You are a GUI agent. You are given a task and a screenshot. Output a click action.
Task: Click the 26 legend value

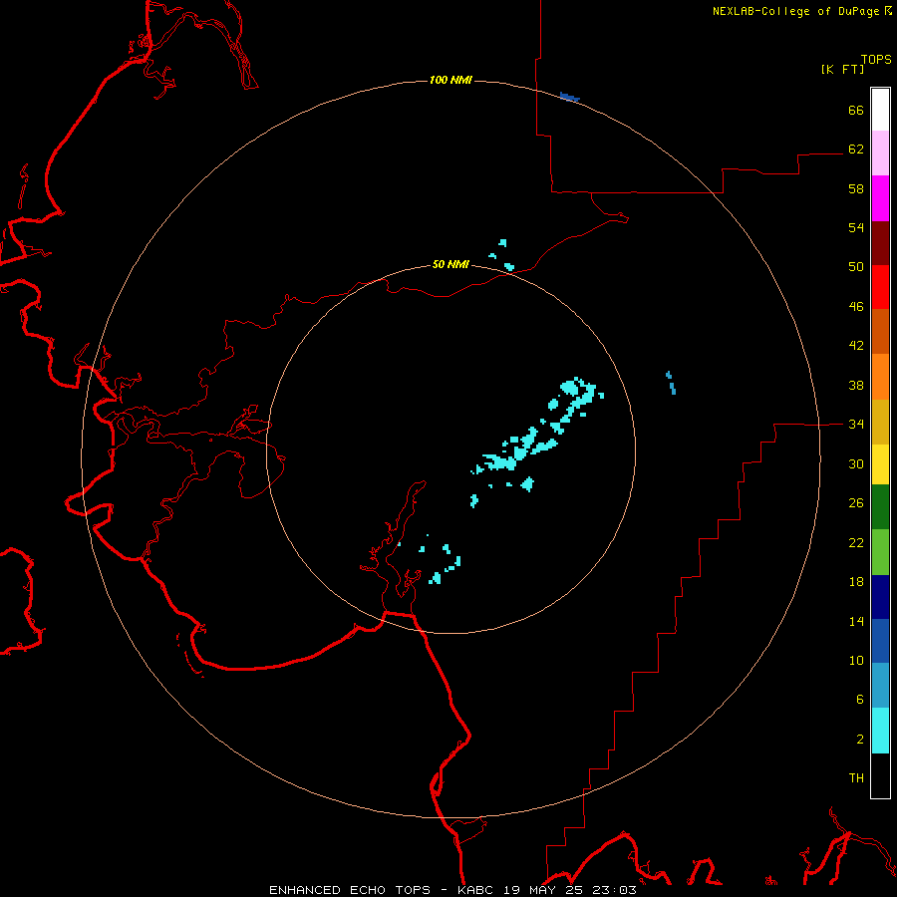click(856, 503)
